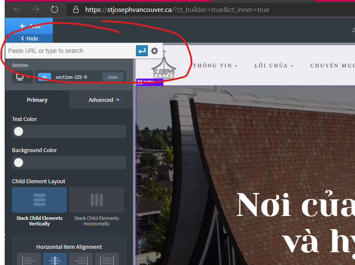
Task: Enable right horizontal item alignment
Action: point(81,259)
